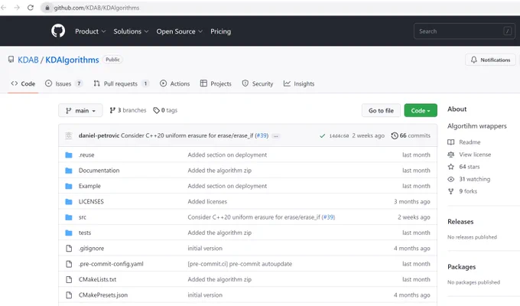The height and width of the screenshot is (306, 520).
Task: Switch to the Security tab
Action: (258, 83)
